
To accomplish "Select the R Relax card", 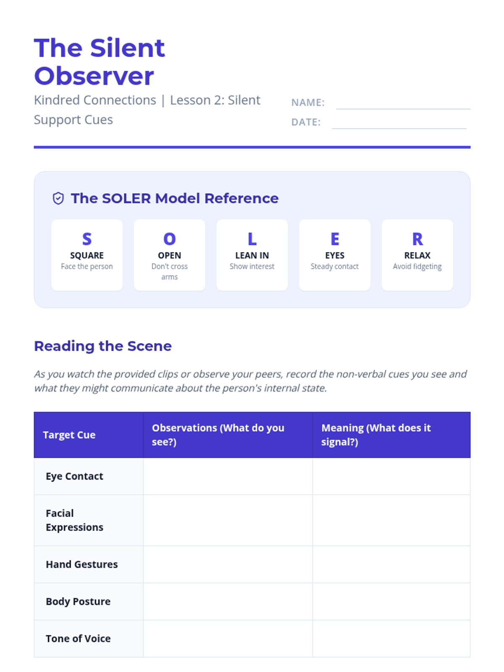I will click(417, 255).
